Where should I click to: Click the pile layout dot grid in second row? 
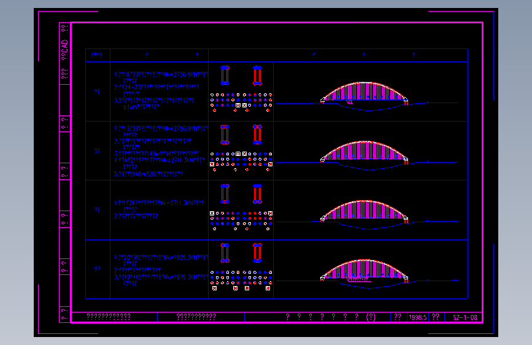241,161
